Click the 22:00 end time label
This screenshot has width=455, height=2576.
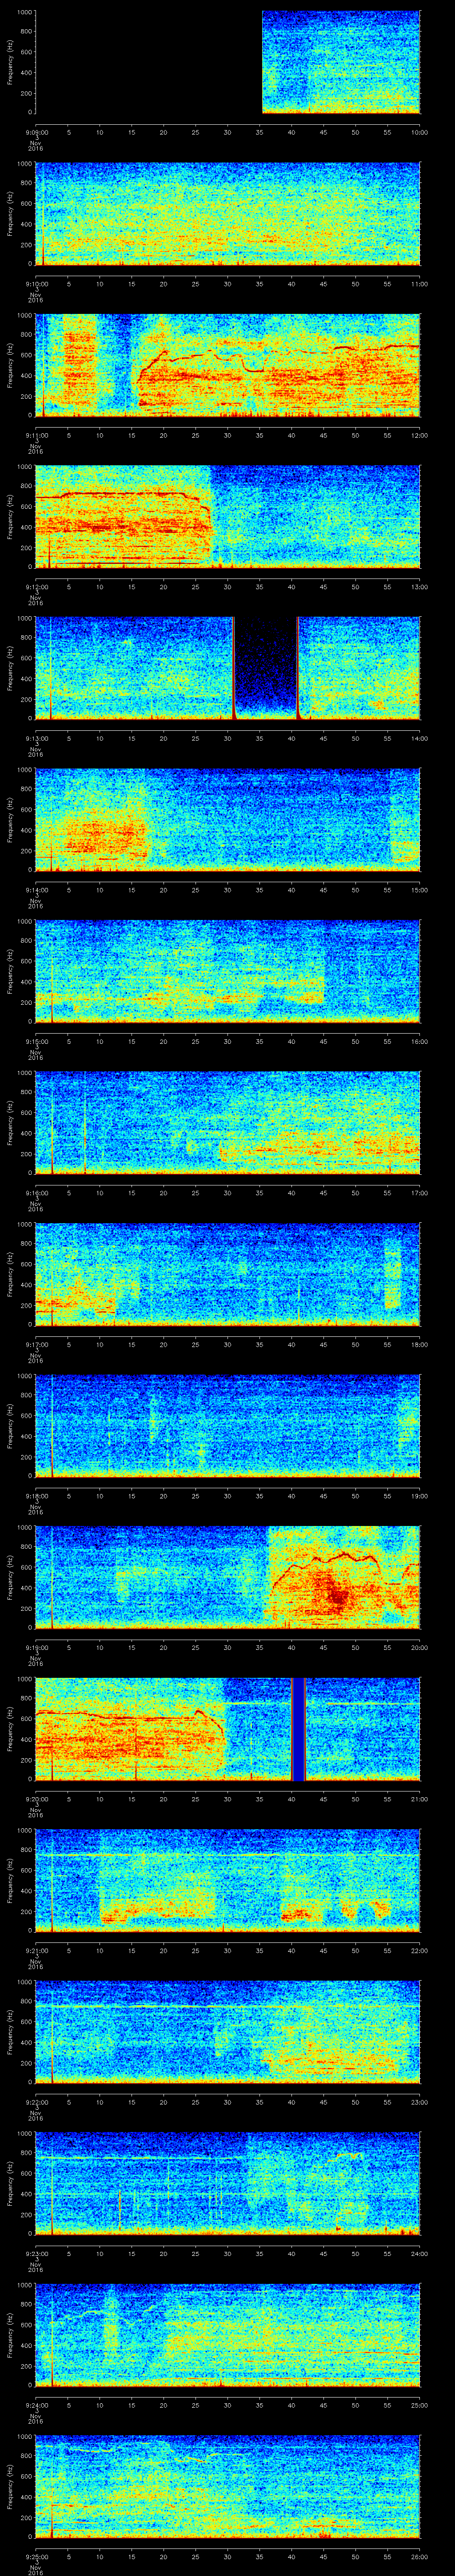419,1951
